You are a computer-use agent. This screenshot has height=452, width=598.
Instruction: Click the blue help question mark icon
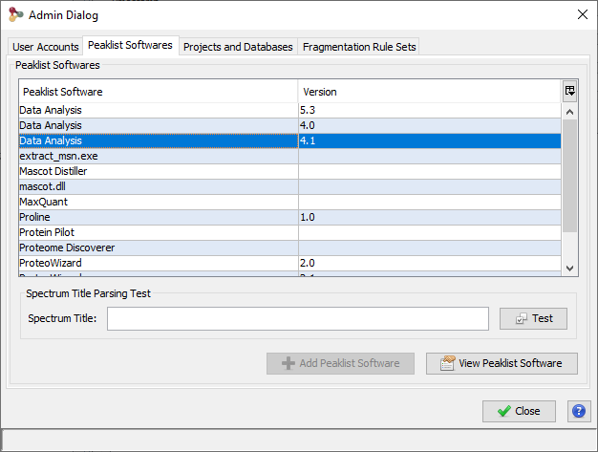click(x=579, y=411)
